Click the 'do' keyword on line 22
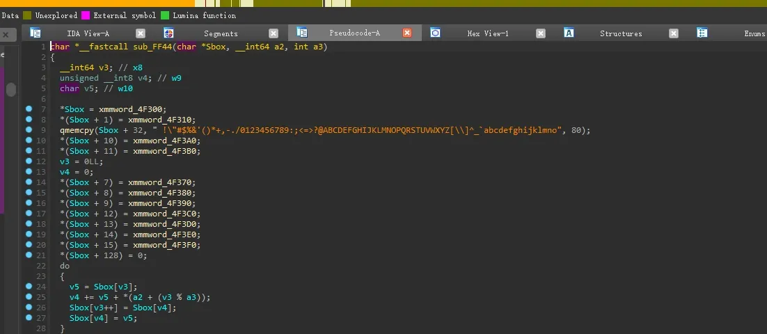 pos(65,266)
